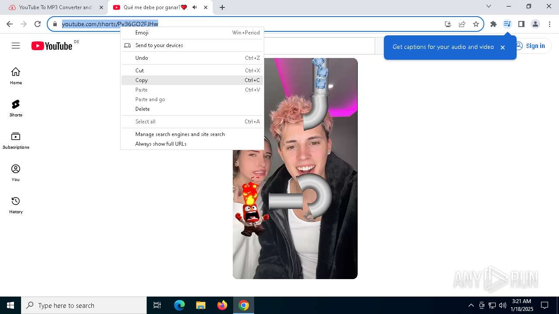Open the volume control in system tray
Screen dimensions: 559x314
(x=503, y=305)
